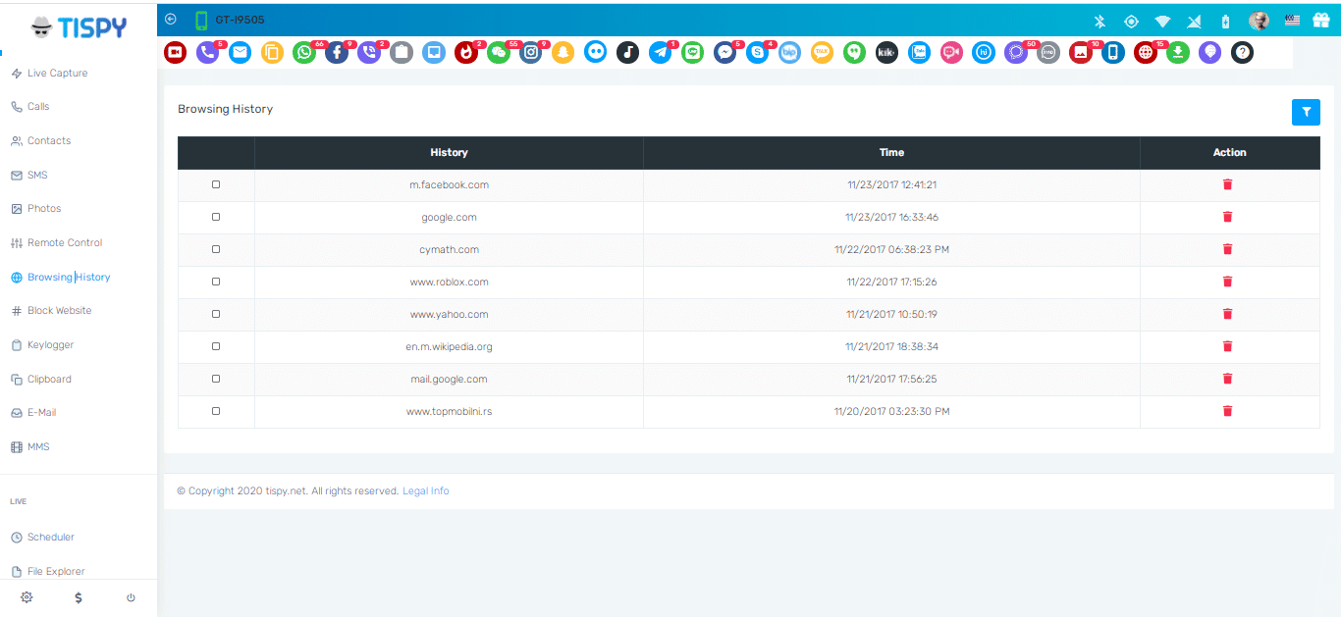Click the TISPY logo
The image size is (1341, 617).
coord(79,27)
